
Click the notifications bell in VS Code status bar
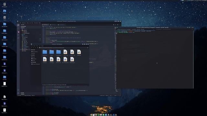coord(120,95)
